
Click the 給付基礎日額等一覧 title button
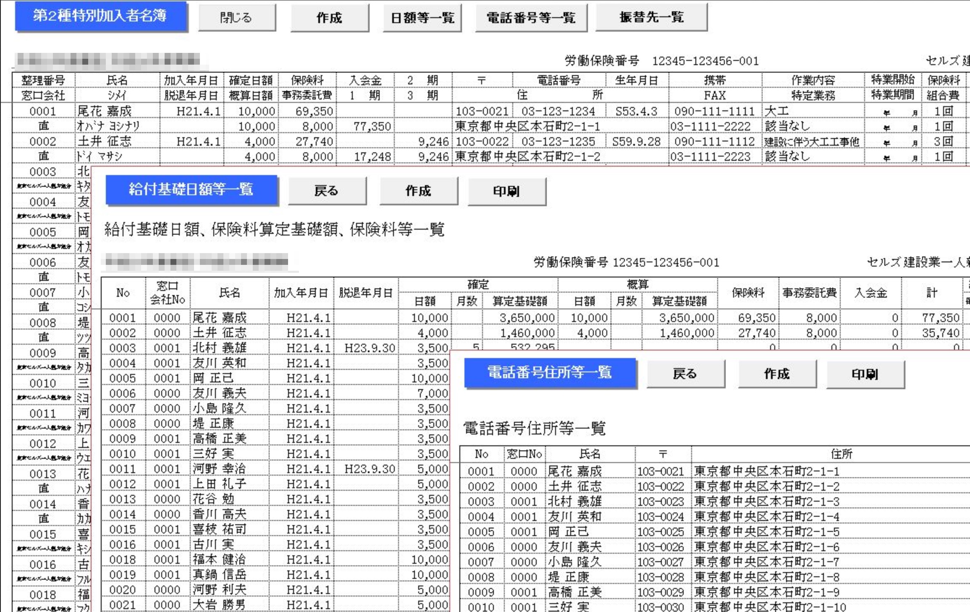tap(191, 190)
